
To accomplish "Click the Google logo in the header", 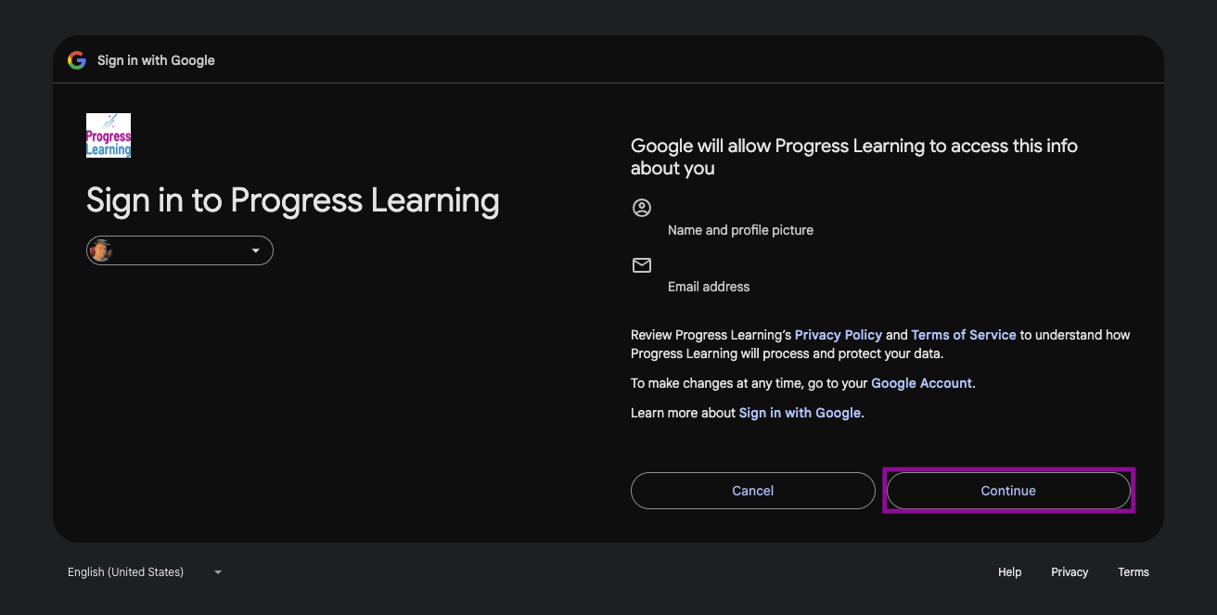I will coord(77,60).
